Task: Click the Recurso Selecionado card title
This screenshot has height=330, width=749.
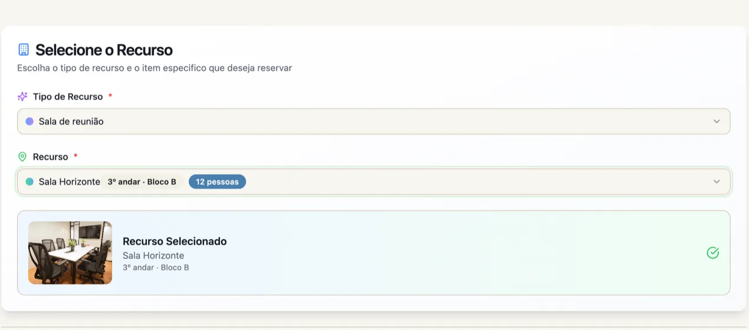Action: pos(175,241)
